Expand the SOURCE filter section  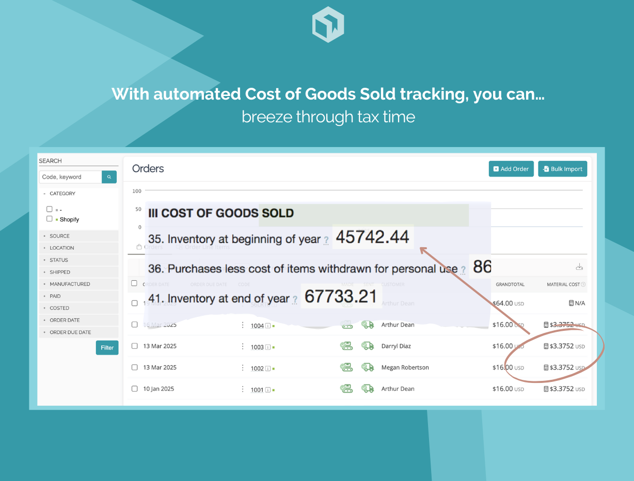[78, 236]
